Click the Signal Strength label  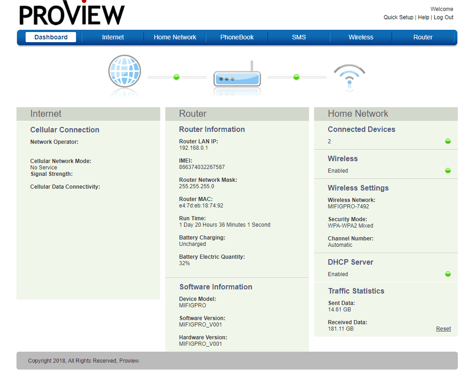tap(52, 174)
